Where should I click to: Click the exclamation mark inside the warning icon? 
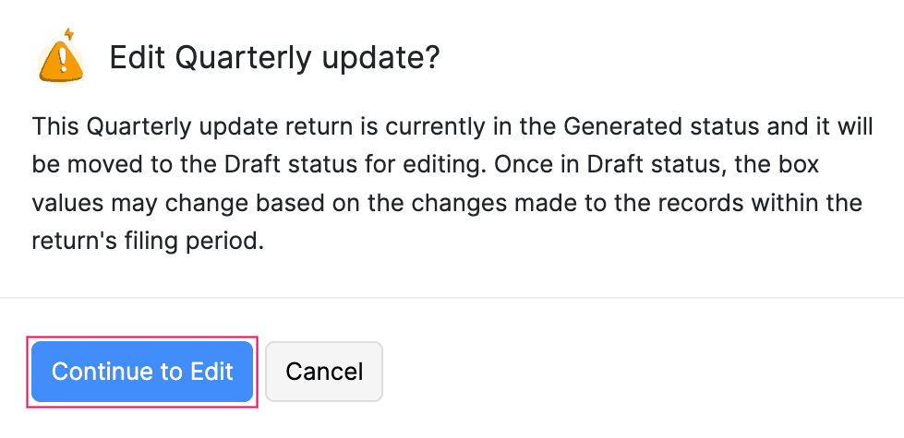click(62, 62)
